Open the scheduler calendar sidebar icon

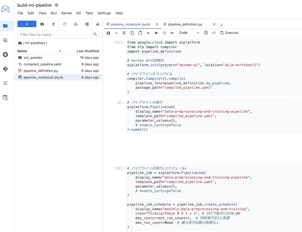click(5, 98)
